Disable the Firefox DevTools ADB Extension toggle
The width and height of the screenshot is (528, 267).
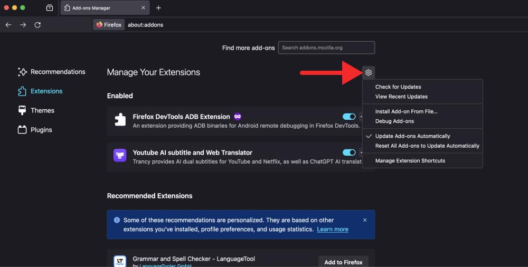click(349, 117)
